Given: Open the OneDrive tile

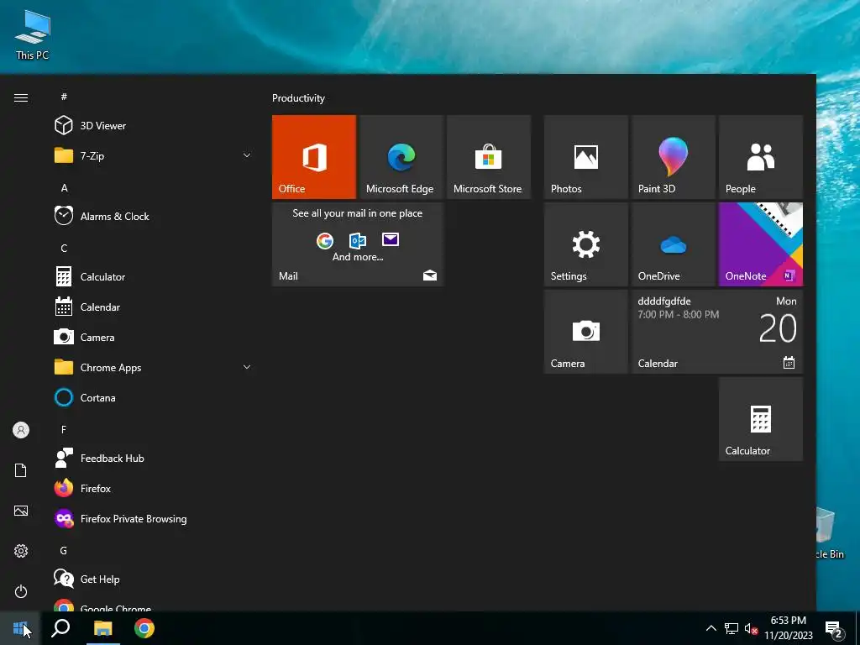Looking at the screenshot, I should [673, 244].
